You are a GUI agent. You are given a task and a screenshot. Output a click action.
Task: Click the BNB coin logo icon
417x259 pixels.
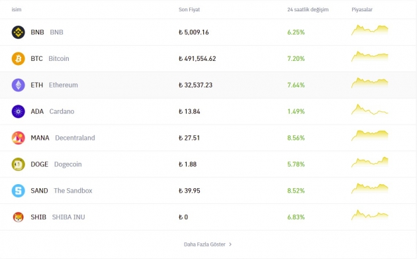18,32
